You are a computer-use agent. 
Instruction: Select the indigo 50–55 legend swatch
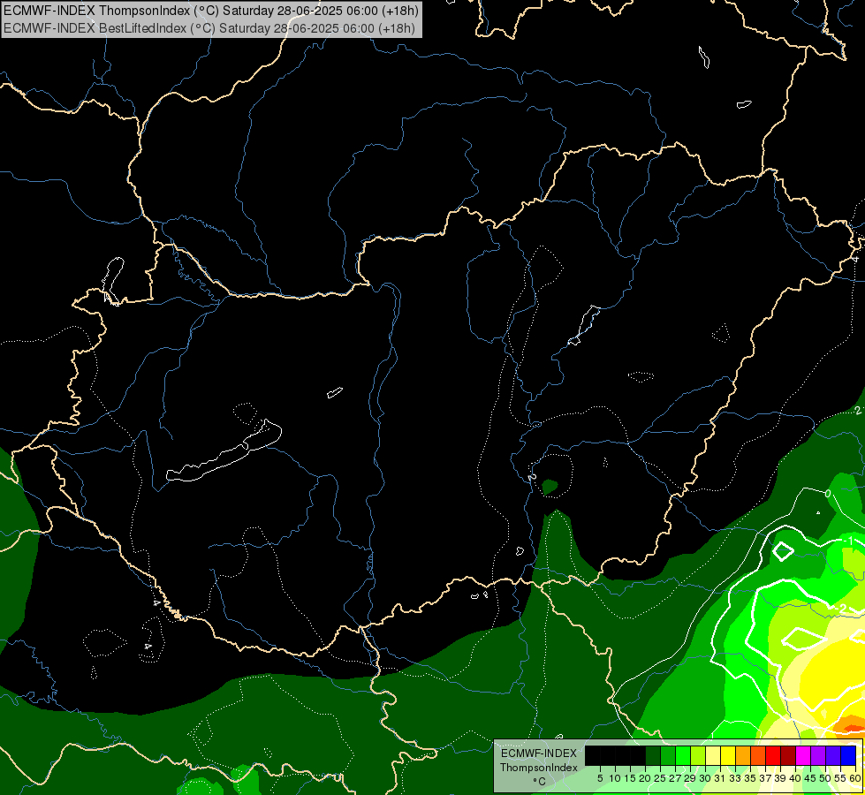833,756
